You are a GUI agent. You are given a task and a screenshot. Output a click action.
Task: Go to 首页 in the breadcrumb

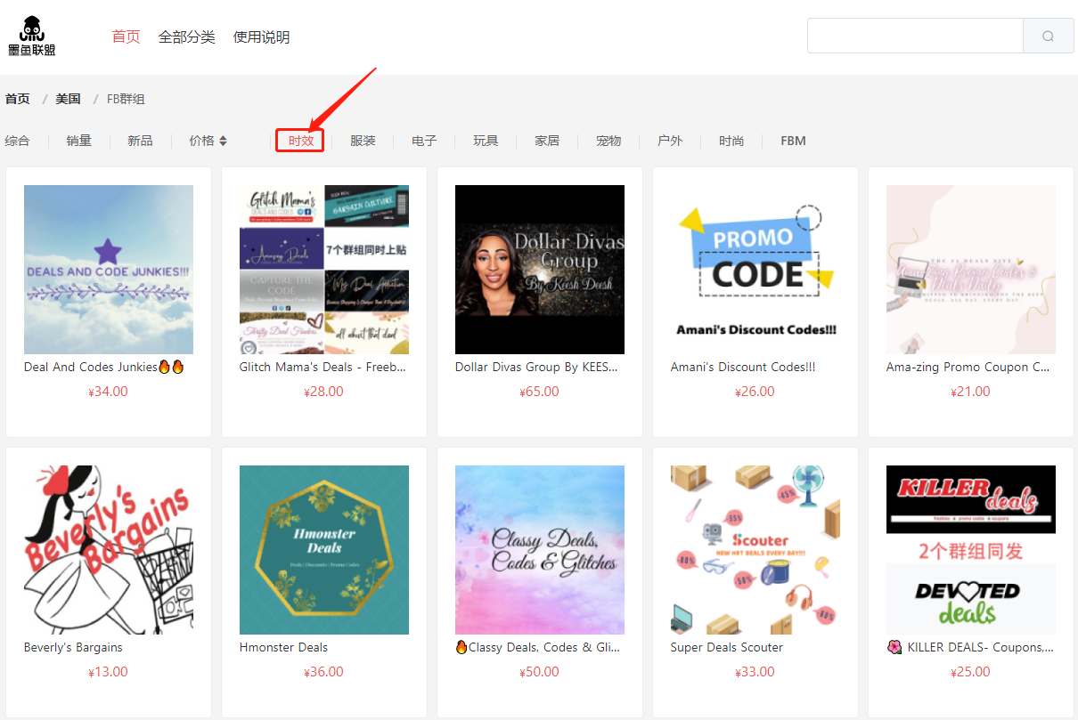tap(18, 99)
